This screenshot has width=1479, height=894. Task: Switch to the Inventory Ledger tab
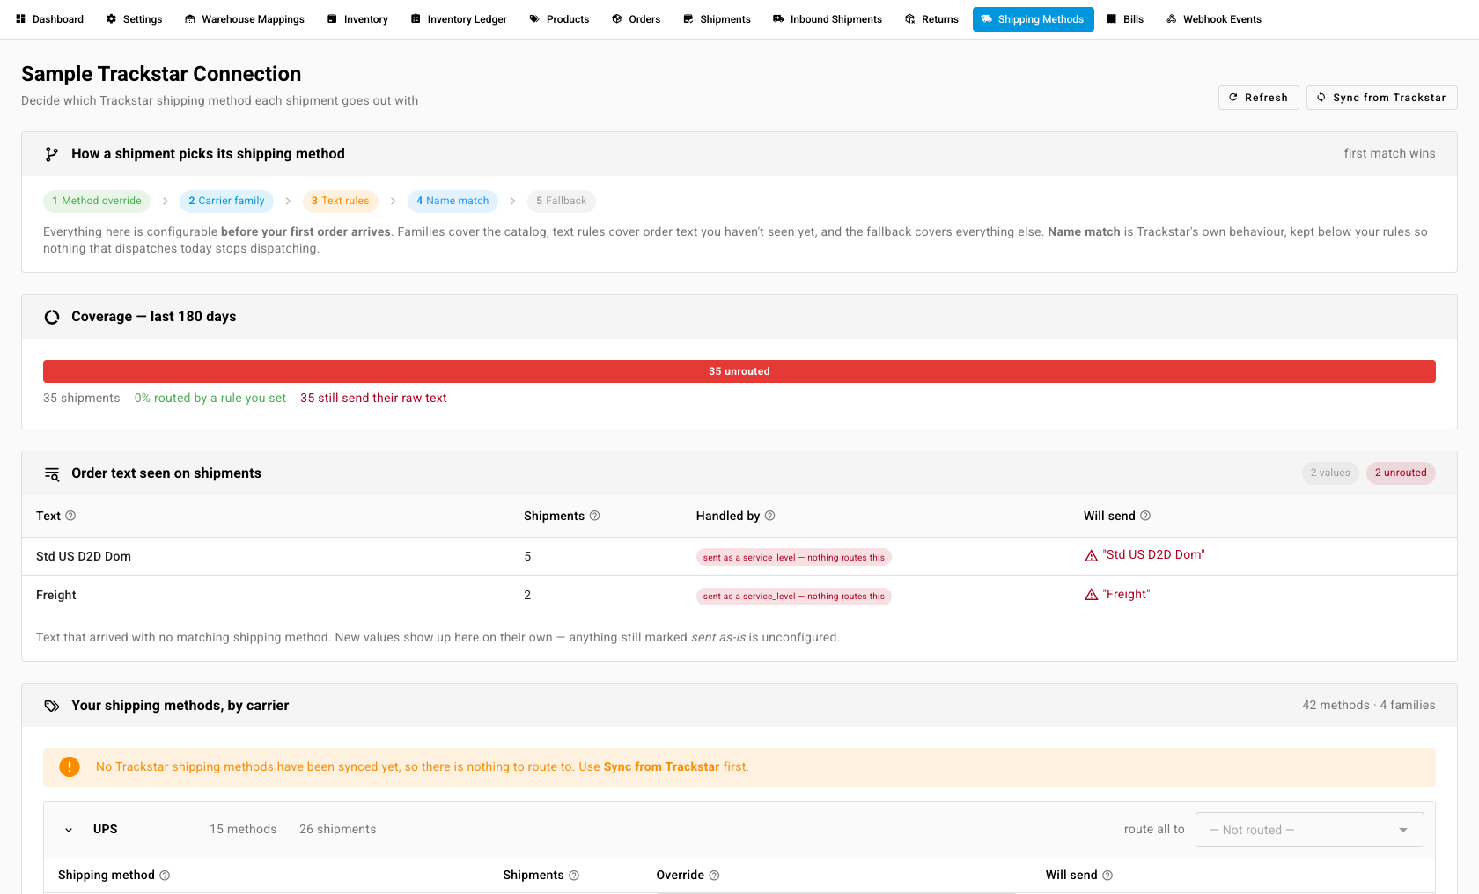coord(459,19)
